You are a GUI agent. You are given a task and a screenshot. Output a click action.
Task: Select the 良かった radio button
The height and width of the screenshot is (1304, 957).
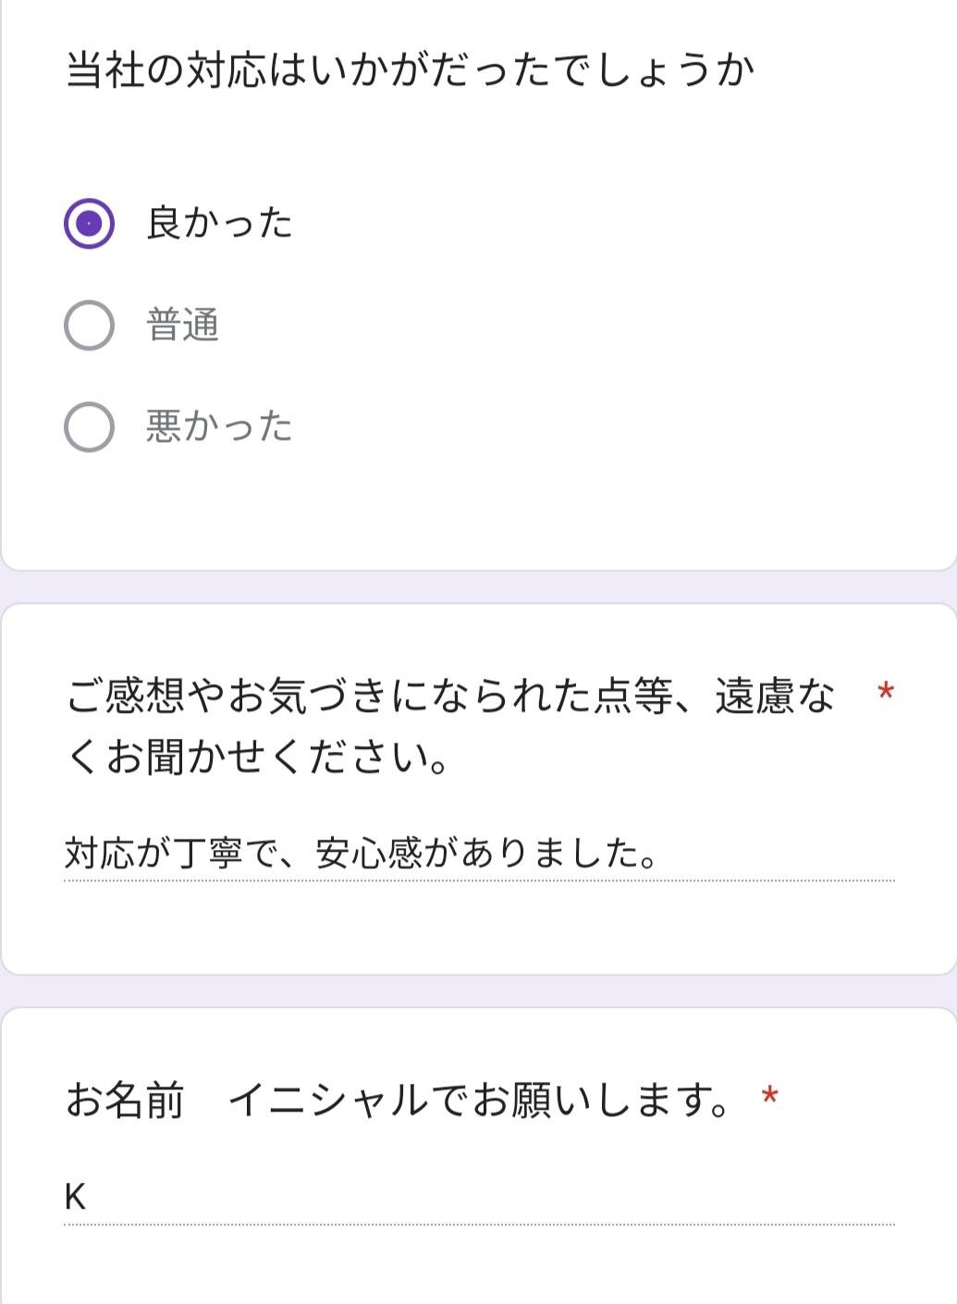(x=89, y=224)
